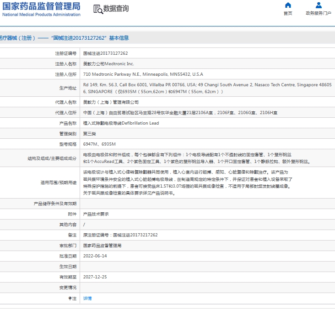
Task: Select agent name 美敦力(上海)管理有限公司
Action: point(111,102)
